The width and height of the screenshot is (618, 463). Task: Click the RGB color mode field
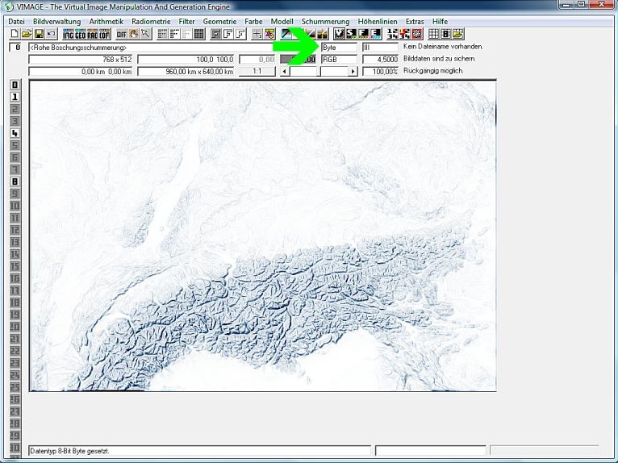tap(339, 60)
